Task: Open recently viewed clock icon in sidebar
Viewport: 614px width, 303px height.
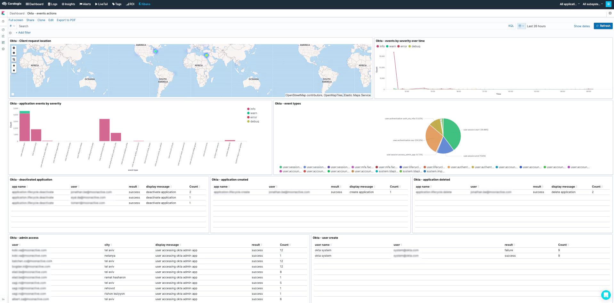Action: pyautogui.click(x=3, y=21)
